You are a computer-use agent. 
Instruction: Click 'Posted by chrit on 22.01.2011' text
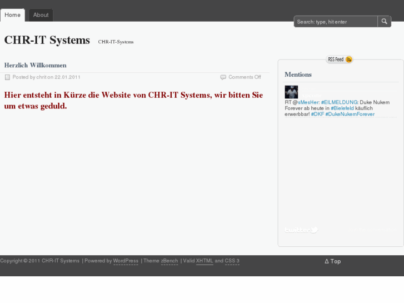click(x=46, y=77)
